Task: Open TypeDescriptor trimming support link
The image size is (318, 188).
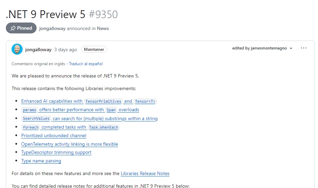Action: click(x=56, y=153)
